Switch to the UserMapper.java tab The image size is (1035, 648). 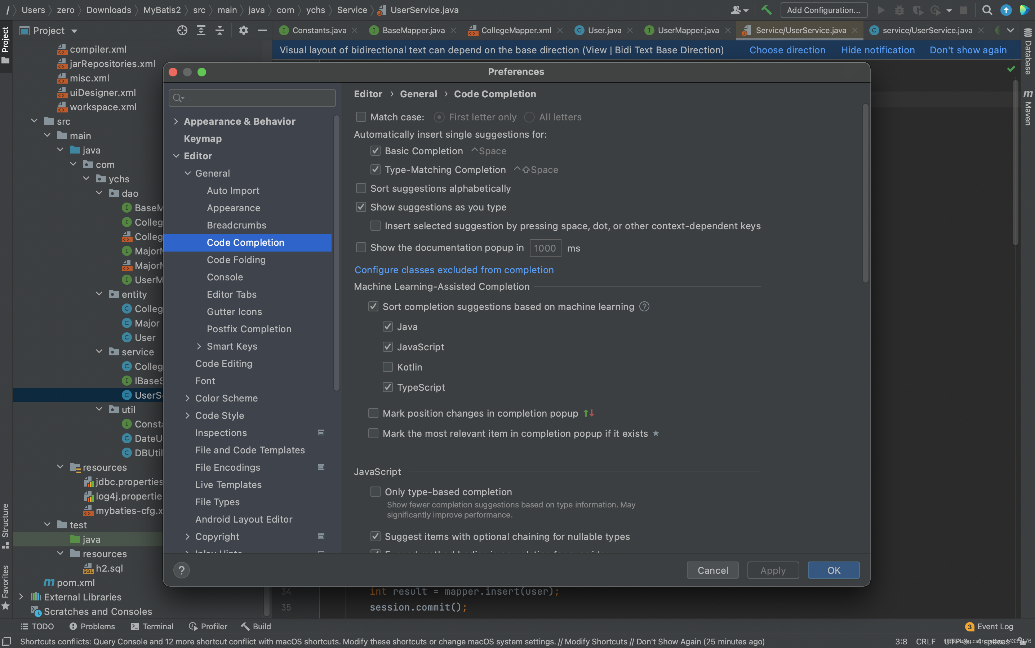coord(688,30)
